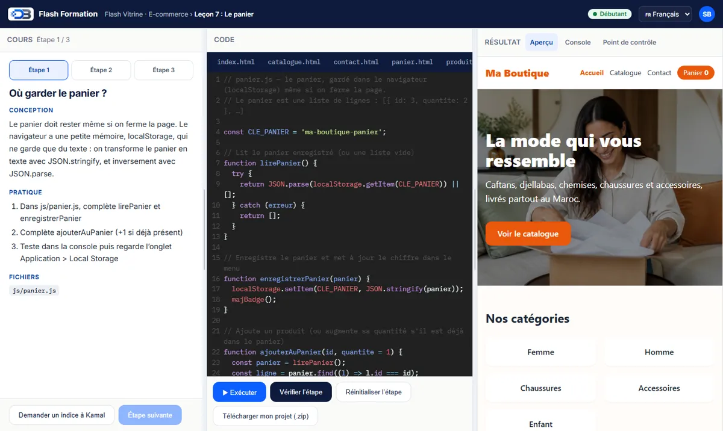723x431 pixels.
Task: Click the 'Où garder le panier ?' heading
Action: 58,93
